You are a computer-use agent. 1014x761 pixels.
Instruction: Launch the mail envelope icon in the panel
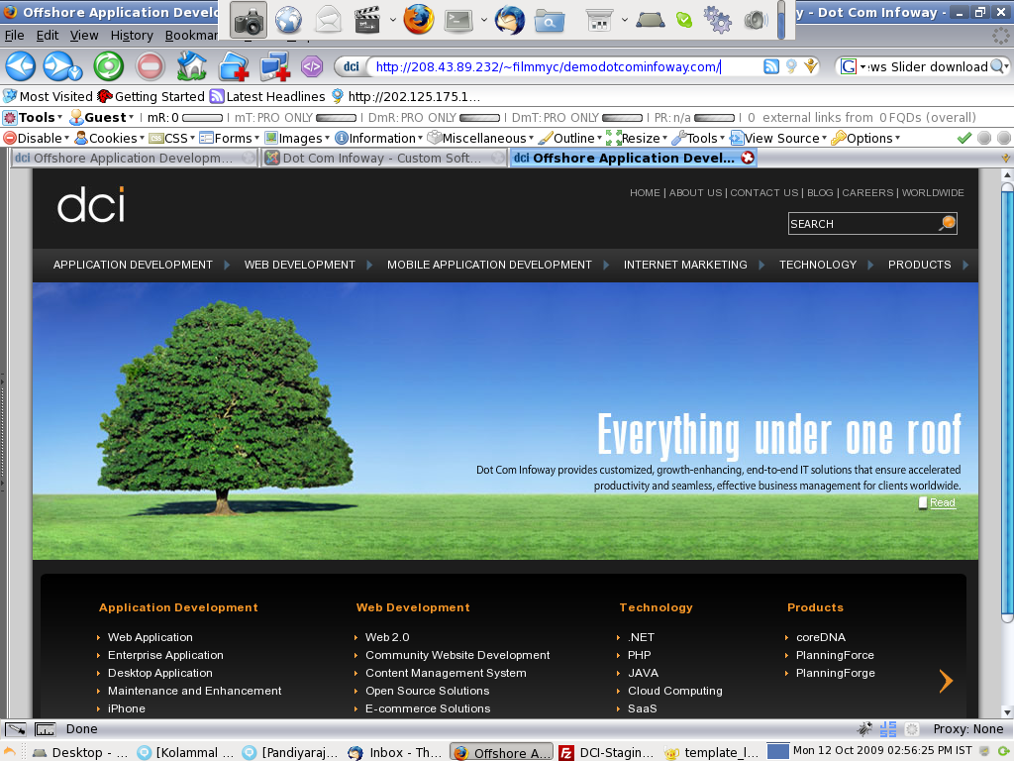[x=328, y=20]
